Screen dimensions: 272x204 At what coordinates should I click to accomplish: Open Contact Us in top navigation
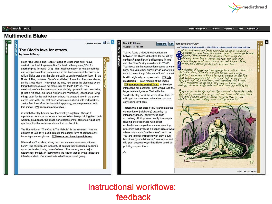[253, 29]
